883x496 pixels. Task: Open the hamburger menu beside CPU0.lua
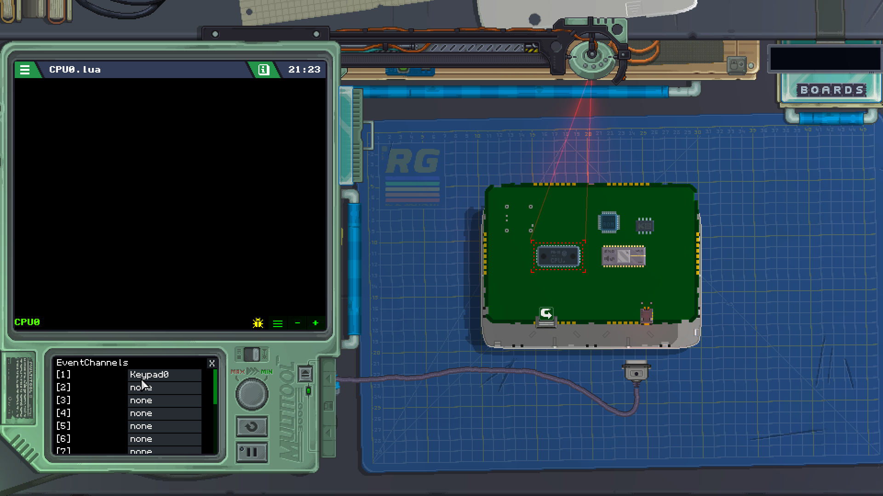(x=25, y=69)
